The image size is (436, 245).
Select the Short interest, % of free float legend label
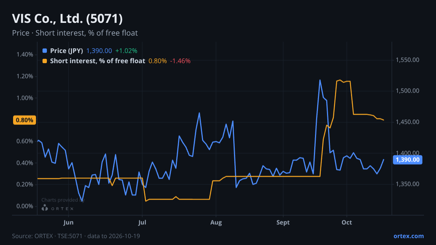coord(97,61)
